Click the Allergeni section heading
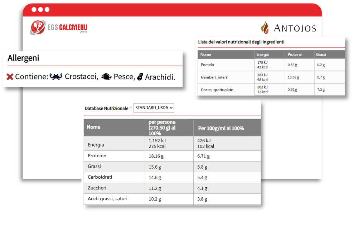Image resolution: width=353 pixels, height=250 pixels. tap(23, 58)
